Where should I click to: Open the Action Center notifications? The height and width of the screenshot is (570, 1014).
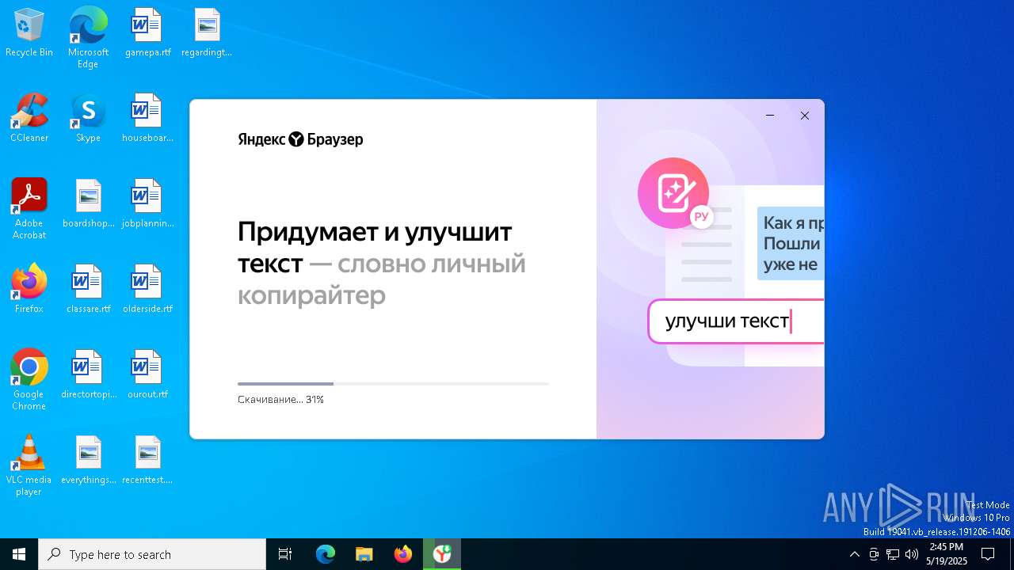[988, 554]
